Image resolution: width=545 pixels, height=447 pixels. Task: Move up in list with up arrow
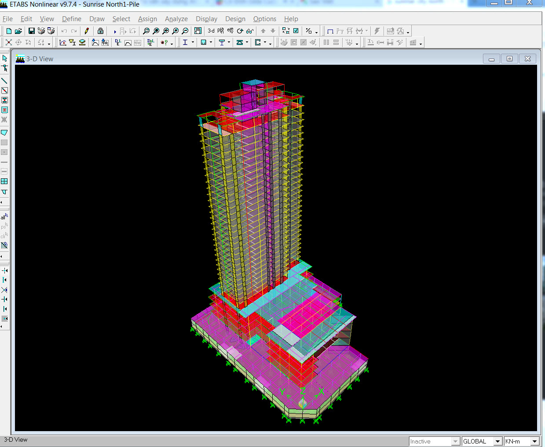pyautogui.click(x=263, y=31)
